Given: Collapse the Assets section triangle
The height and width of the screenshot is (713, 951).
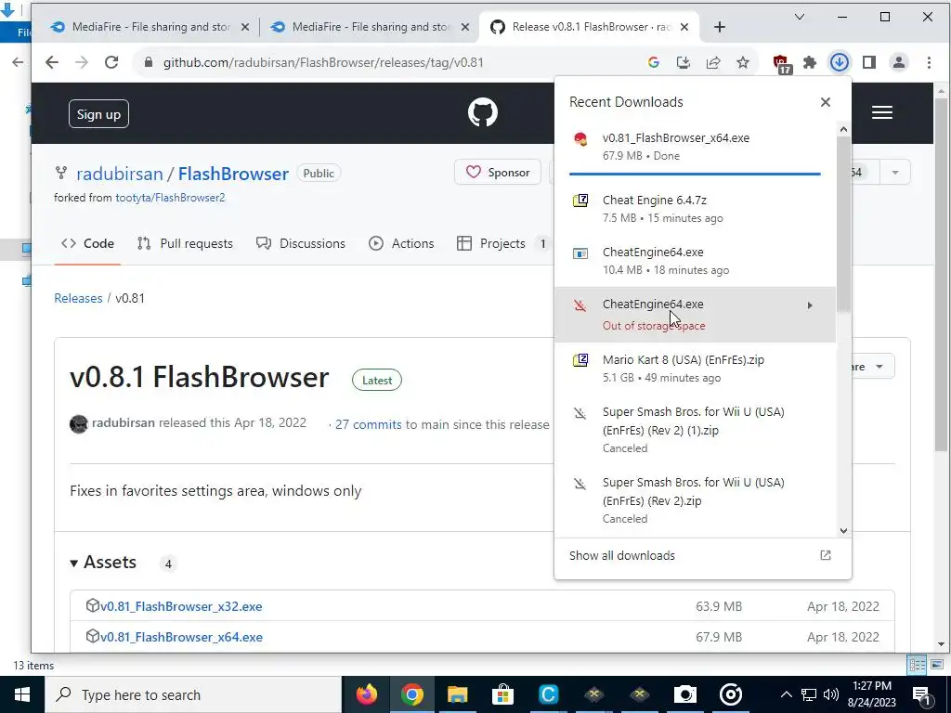Looking at the screenshot, I should [74, 564].
